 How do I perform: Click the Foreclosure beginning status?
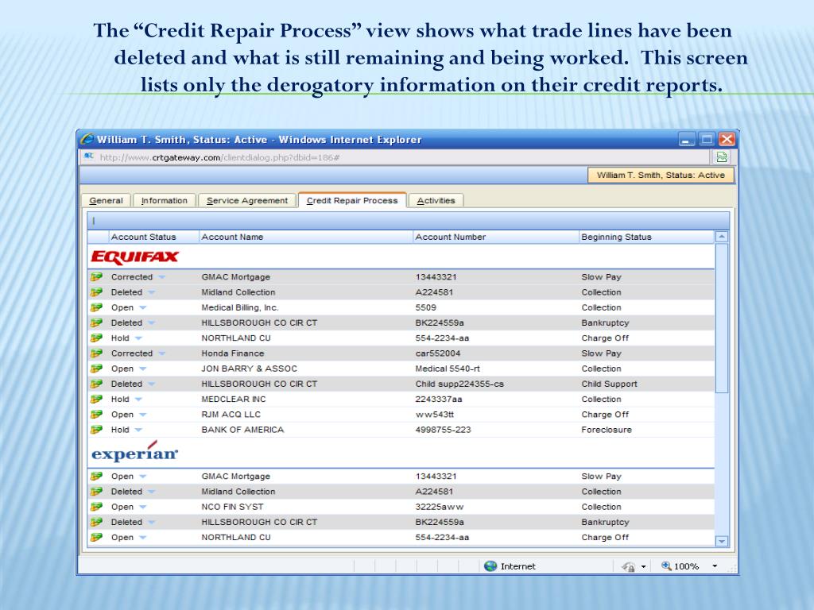coord(607,430)
